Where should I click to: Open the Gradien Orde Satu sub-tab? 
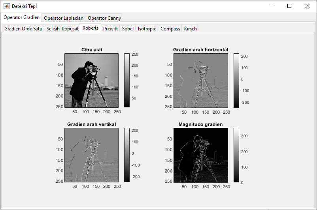click(x=23, y=29)
